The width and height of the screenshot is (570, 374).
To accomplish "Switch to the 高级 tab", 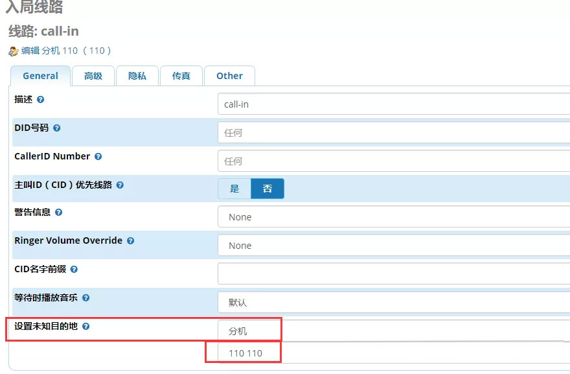I will pyautogui.click(x=93, y=76).
